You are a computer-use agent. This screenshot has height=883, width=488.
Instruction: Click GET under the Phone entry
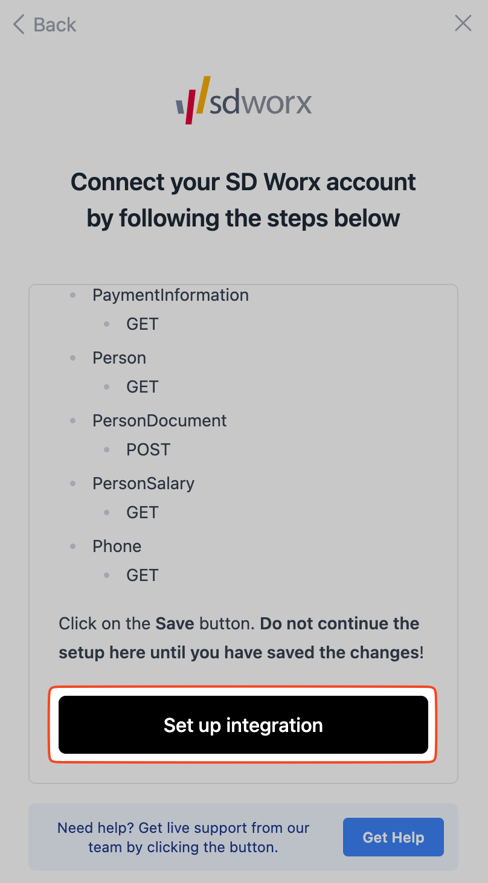point(142,575)
